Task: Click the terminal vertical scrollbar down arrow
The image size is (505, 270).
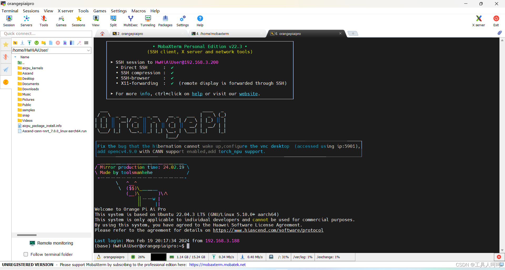Action: click(502, 250)
